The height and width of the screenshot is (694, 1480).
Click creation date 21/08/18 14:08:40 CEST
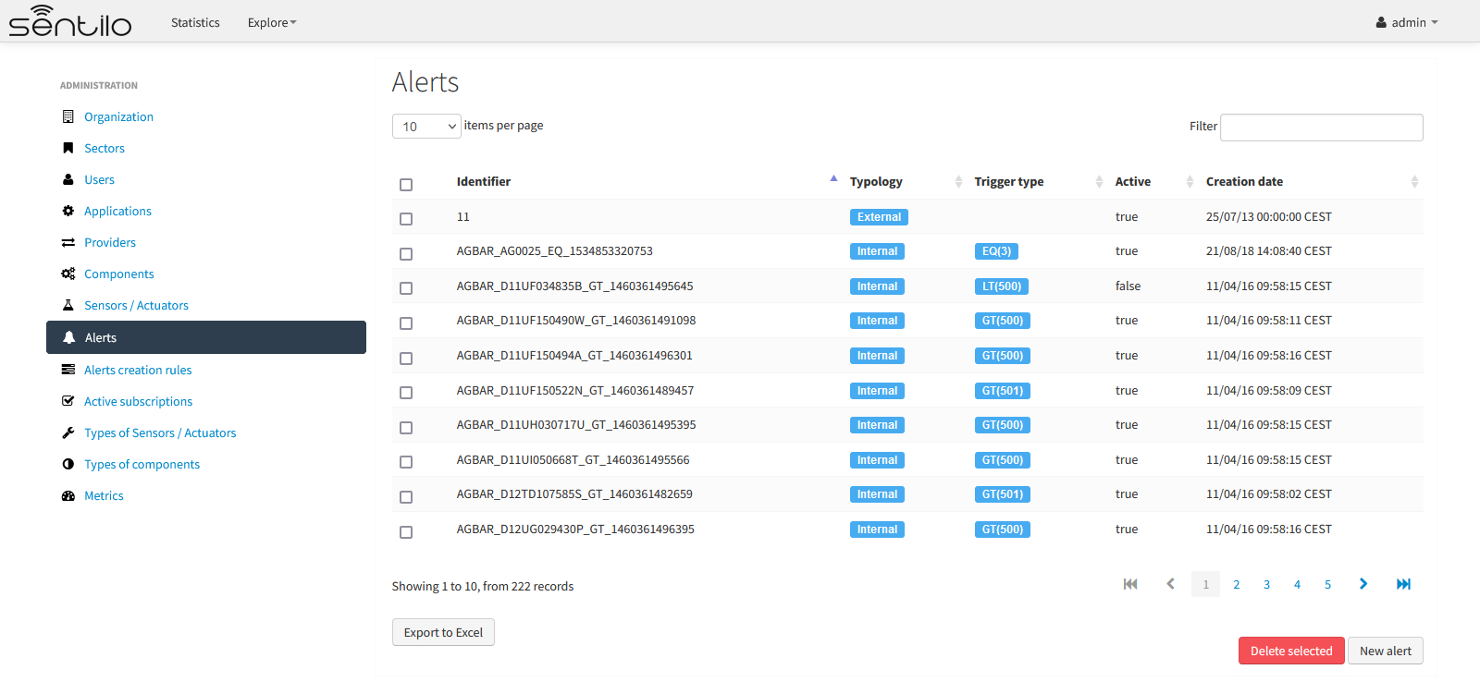[x=1269, y=251]
